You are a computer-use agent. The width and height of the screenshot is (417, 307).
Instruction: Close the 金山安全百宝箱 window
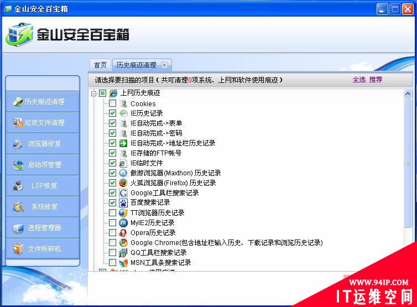pyautogui.click(x=408, y=9)
